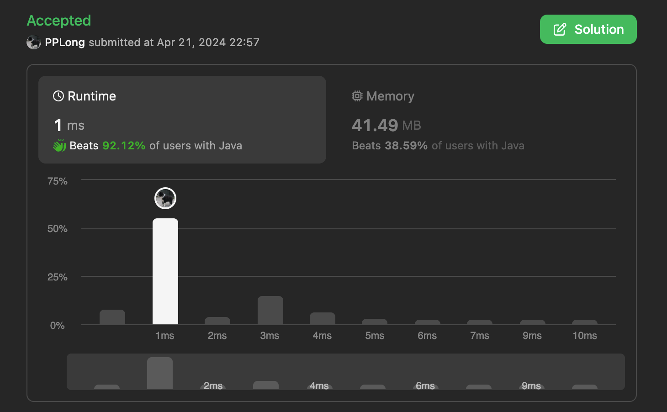The image size is (667, 412).
Task: Select the 2ms bar in the chart
Action: pyautogui.click(x=217, y=321)
